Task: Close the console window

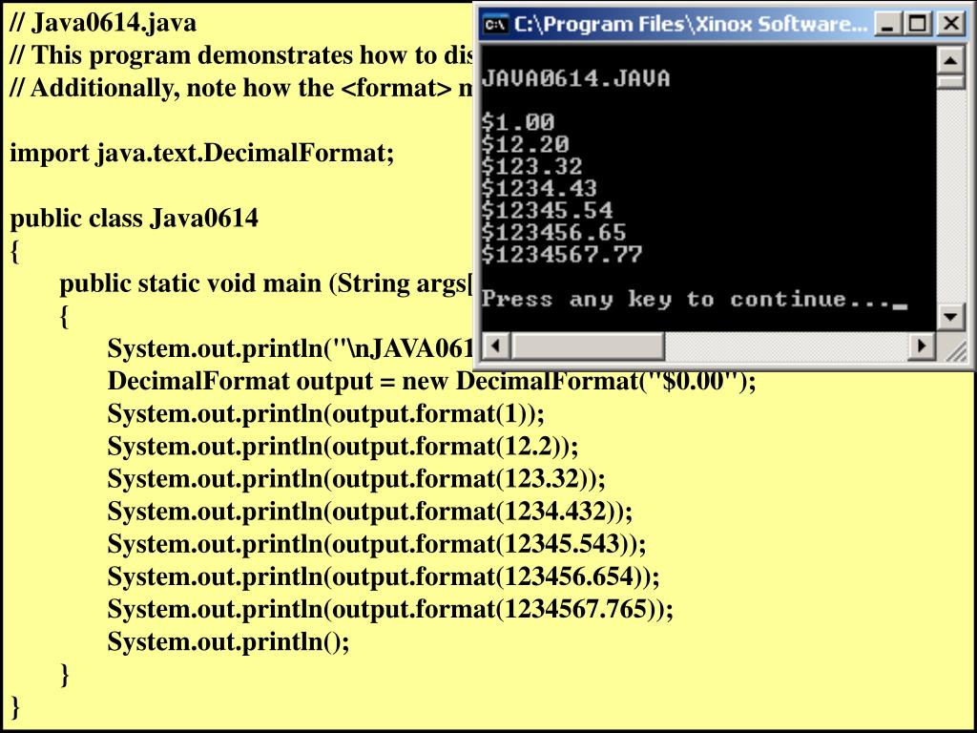Action: pos(951,24)
